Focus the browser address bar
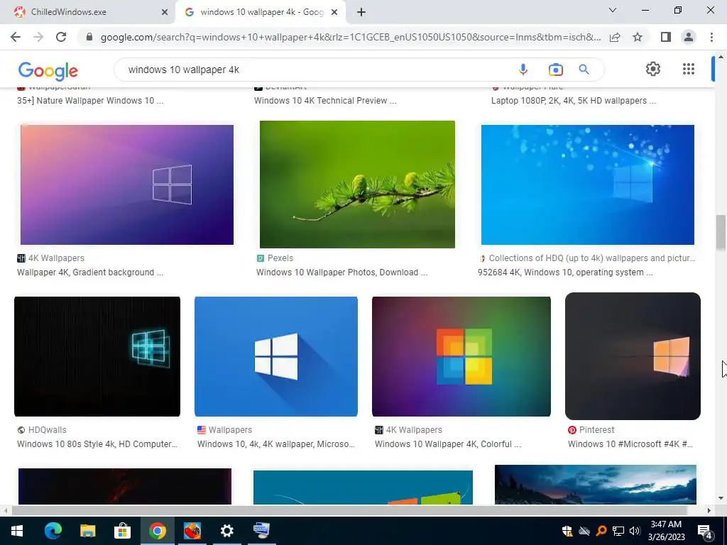This screenshot has width=727, height=545. (351, 37)
